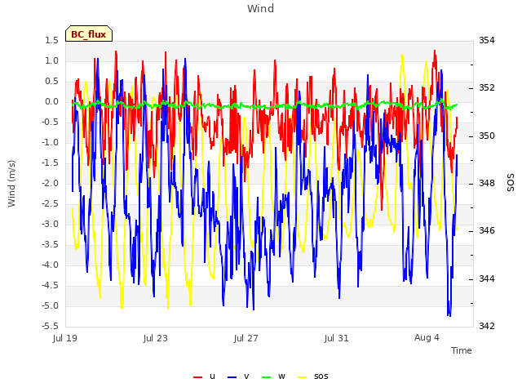Click the -5.5 left axis tick value
Image resolution: width=522 pixels, height=392 pixels.
pyautogui.click(x=51, y=326)
